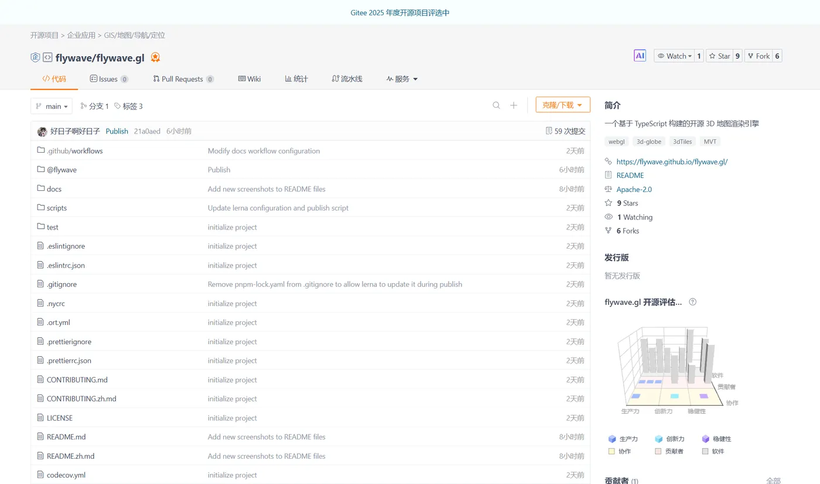820x484 pixels.
Task: Click the search icon in file toolbar
Action: (496, 105)
